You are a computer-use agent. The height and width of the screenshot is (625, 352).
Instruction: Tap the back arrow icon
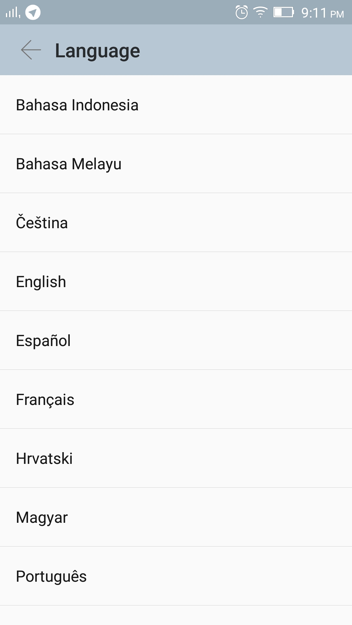click(31, 50)
